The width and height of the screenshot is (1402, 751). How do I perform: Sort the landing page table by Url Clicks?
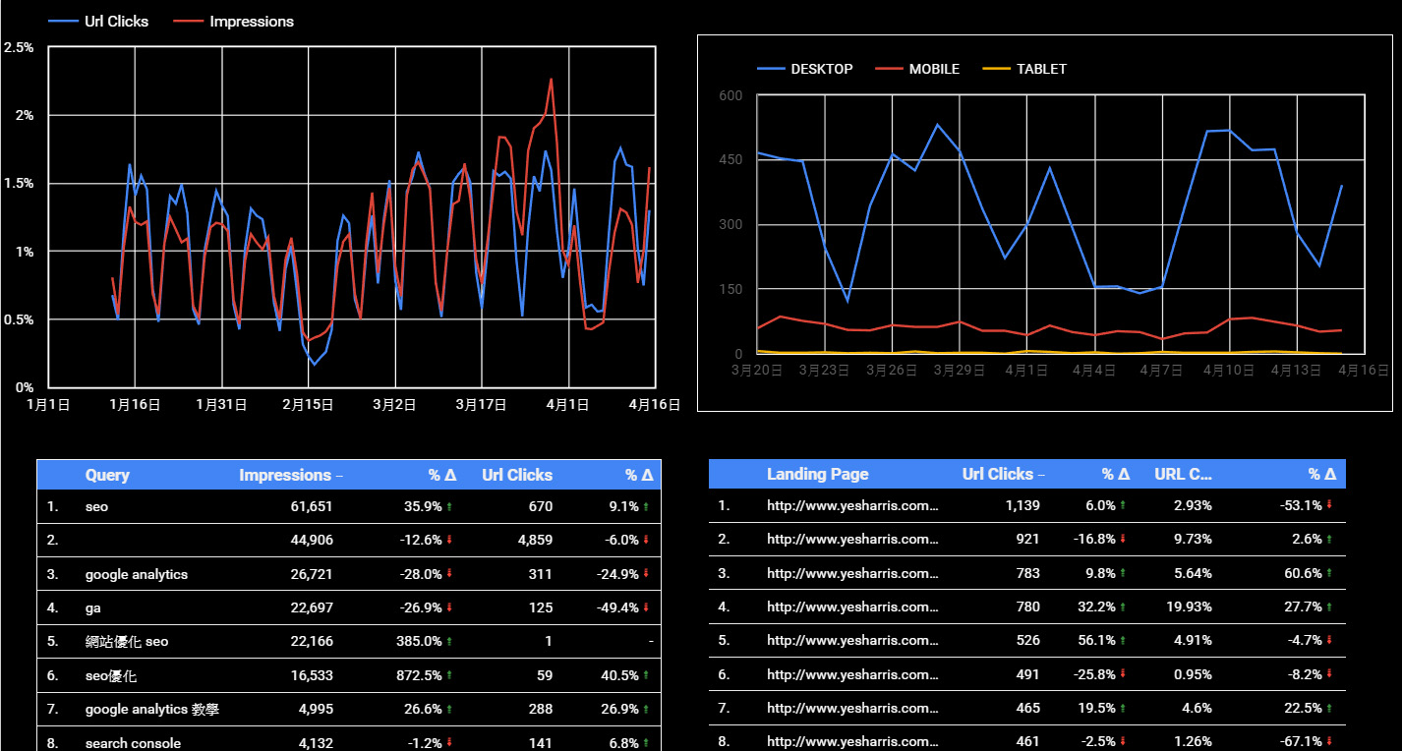pyautogui.click(x=997, y=474)
